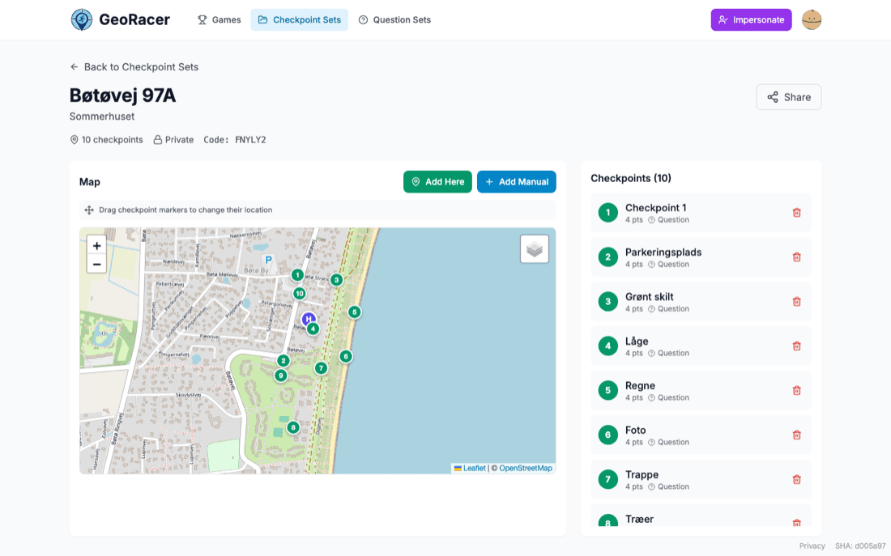
Task: Click the Impersonate button
Action: click(x=751, y=20)
